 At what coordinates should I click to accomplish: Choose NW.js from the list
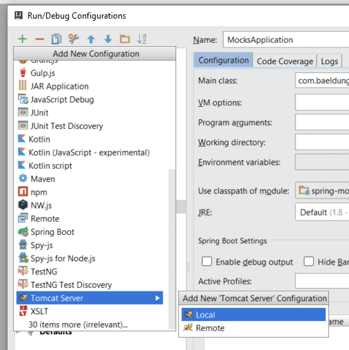point(89,205)
